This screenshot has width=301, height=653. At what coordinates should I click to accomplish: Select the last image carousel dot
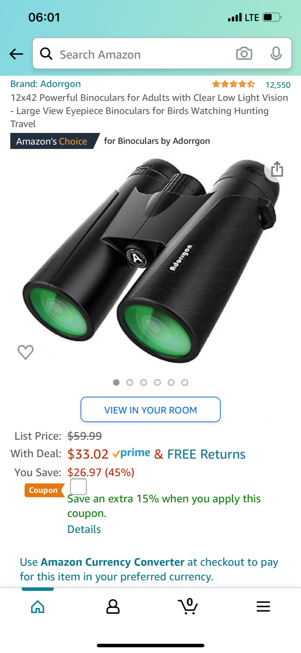[x=185, y=383]
